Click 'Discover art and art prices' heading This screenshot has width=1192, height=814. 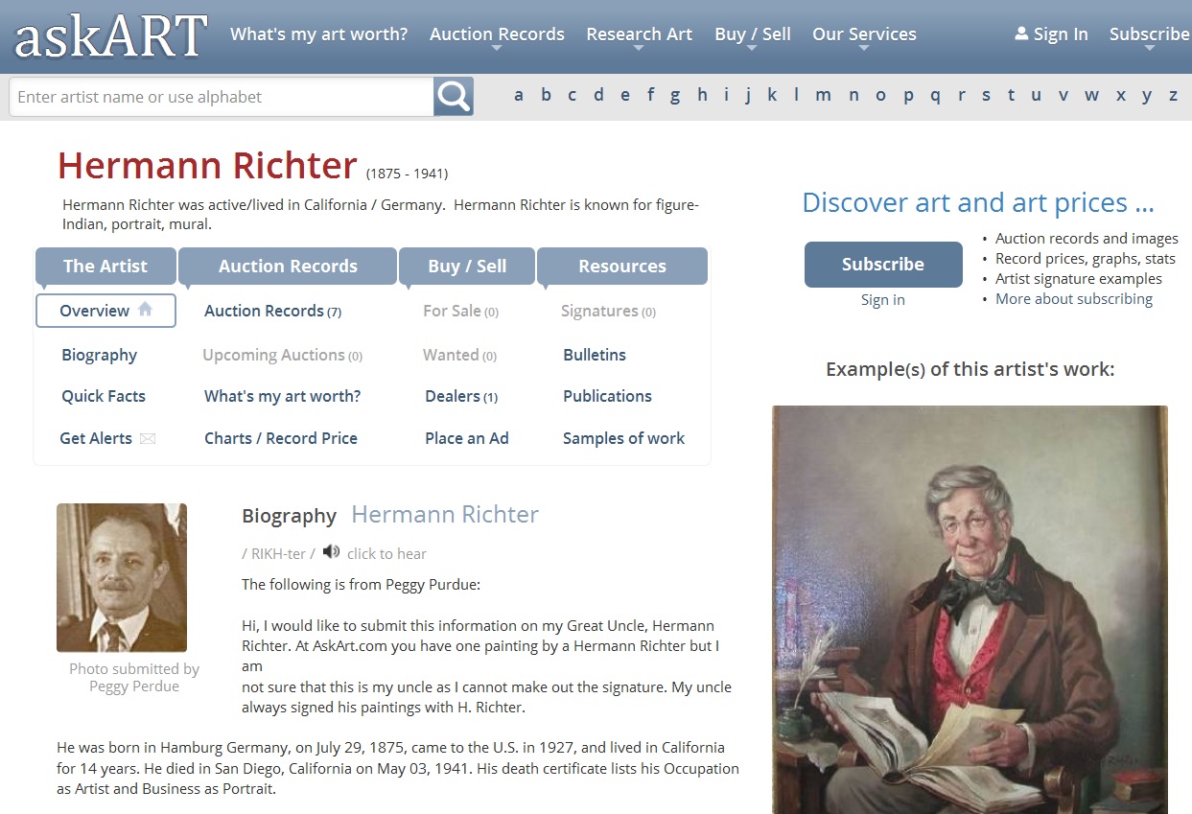point(978,202)
